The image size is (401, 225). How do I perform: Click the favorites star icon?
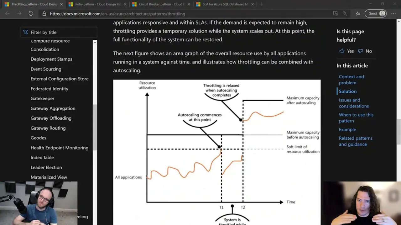[x=358, y=13]
